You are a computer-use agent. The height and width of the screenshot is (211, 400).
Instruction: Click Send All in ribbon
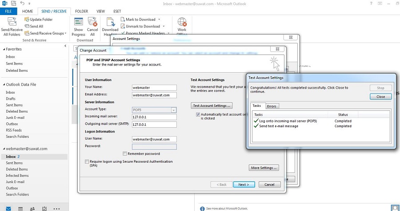coord(34,26)
